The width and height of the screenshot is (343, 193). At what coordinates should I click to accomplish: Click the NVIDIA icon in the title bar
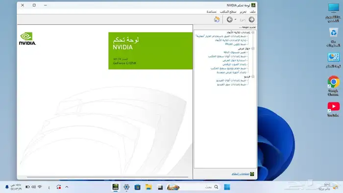(x=253, y=5)
